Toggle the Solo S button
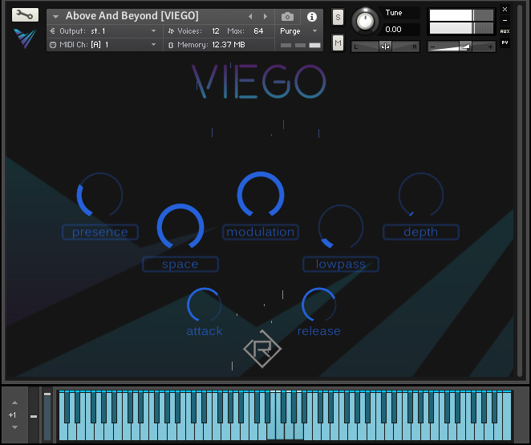This screenshot has height=445, width=531. [338, 18]
